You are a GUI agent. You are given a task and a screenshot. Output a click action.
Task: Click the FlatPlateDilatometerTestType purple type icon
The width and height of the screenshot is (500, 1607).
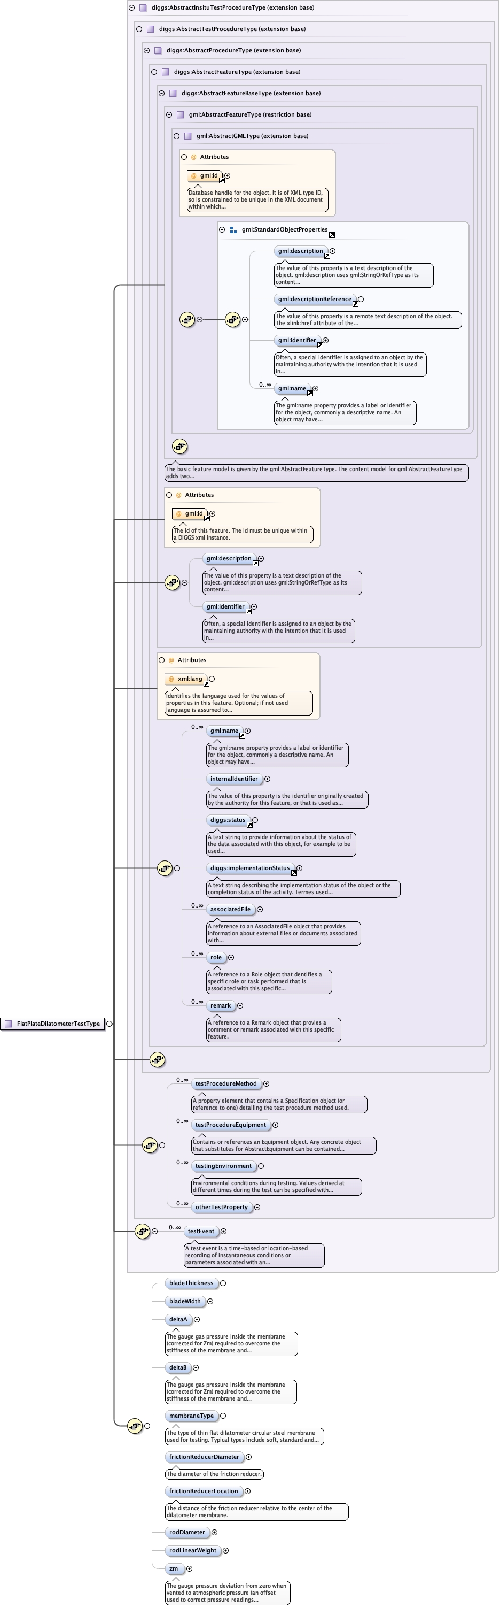[8, 1024]
